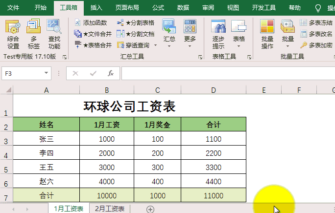Image resolution: width=335 pixels, height=213 pixels.
Task: Click the ★分割表格 split table tool
Action: 136,23
